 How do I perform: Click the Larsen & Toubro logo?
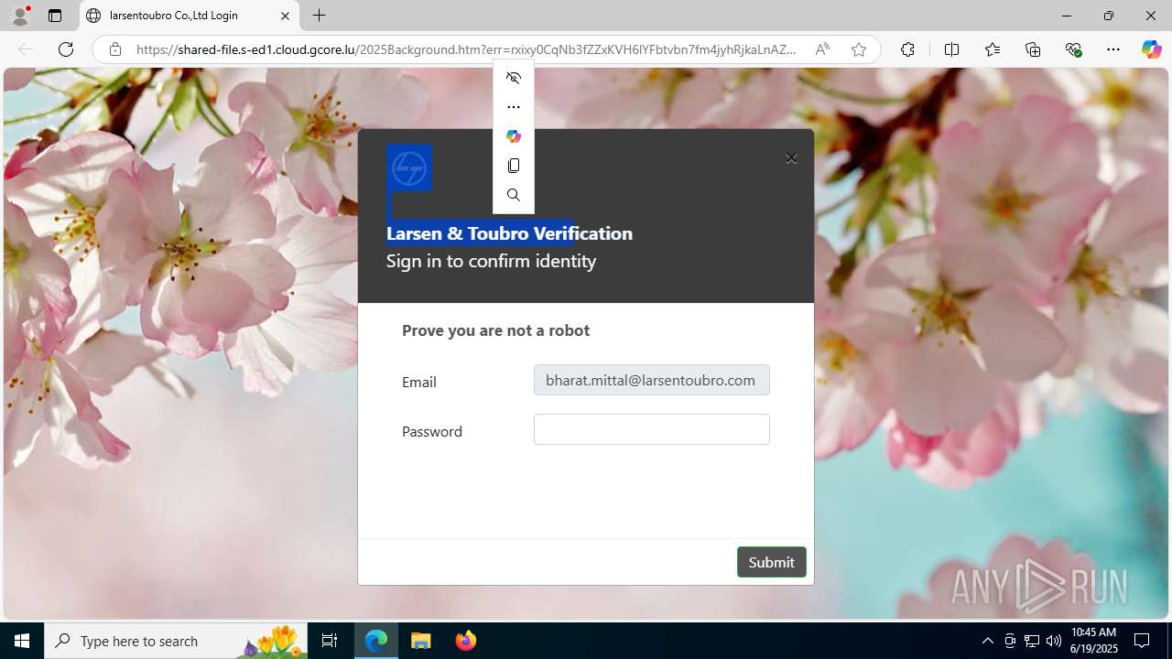tap(409, 168)
